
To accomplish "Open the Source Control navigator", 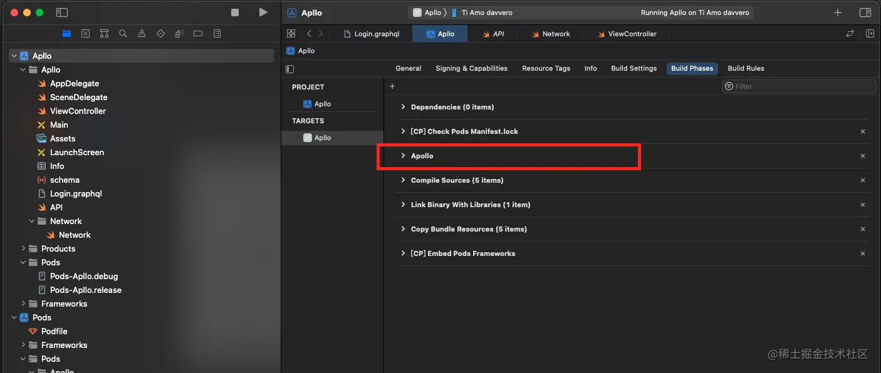I will click(85, 34).
